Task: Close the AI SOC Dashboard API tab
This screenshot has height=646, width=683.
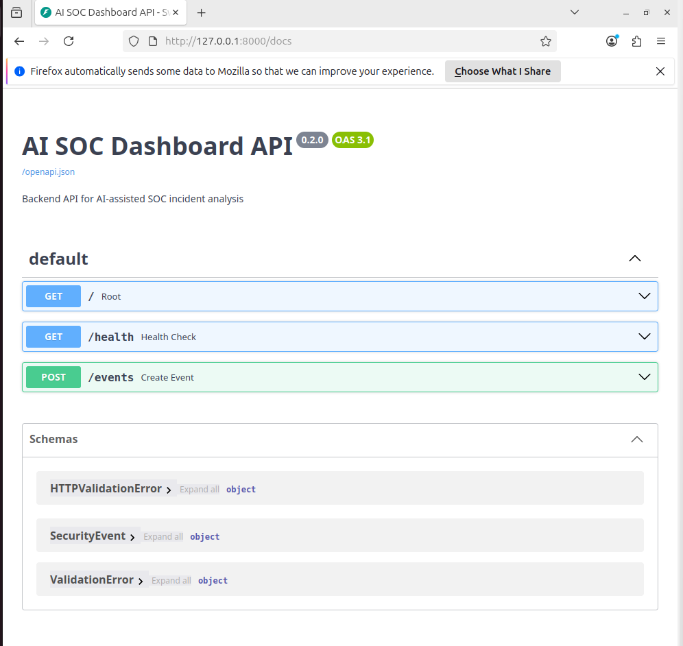Action: (x=176, y=12)
